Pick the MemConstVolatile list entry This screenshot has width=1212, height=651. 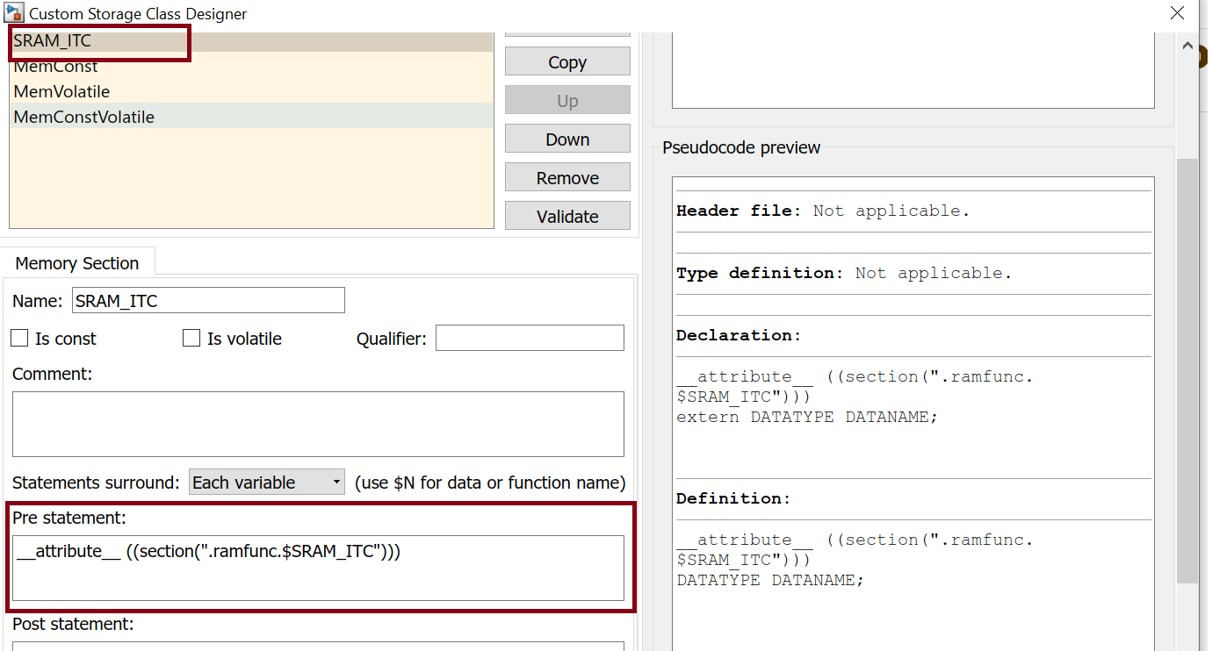click(x=84, y=117)
